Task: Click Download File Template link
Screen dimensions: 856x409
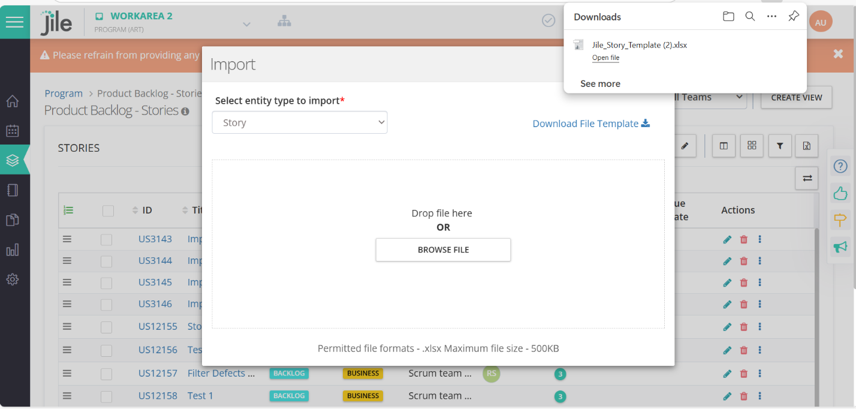Action: click(x=590, y=124)
